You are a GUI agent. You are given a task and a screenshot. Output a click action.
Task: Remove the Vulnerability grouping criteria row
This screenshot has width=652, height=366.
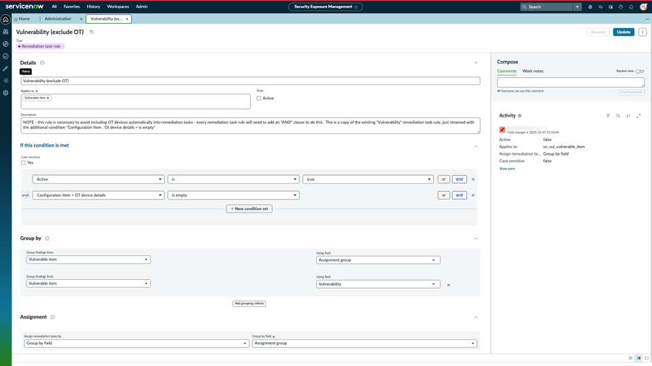click(448, 285)
